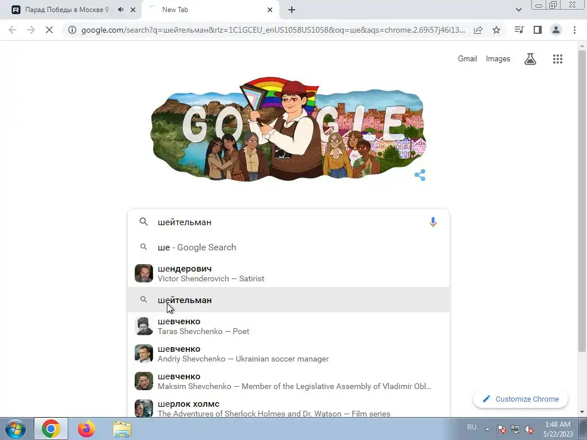Viewport: 587px width, 440px height.
Task: Share the Google Doodle
Action: [420, 175]
